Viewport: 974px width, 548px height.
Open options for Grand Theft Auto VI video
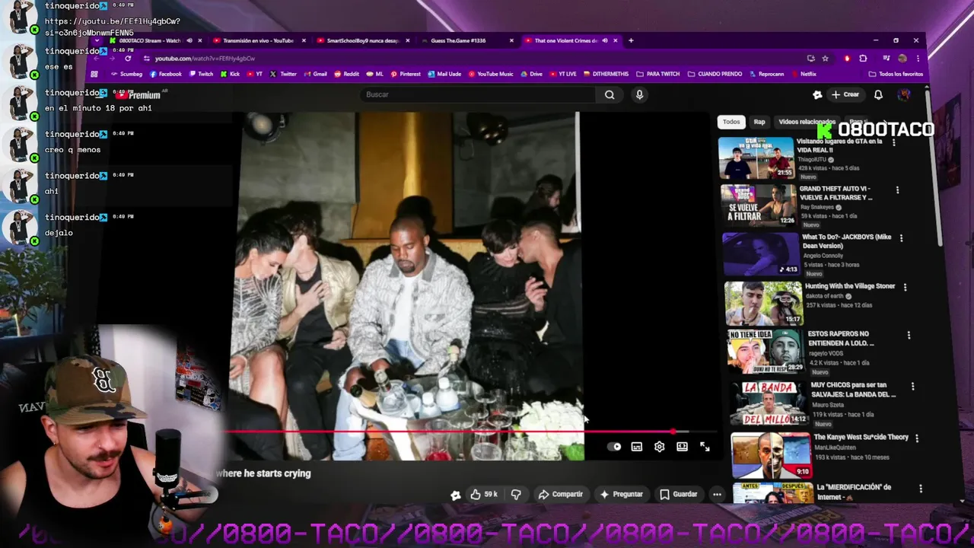897,190
